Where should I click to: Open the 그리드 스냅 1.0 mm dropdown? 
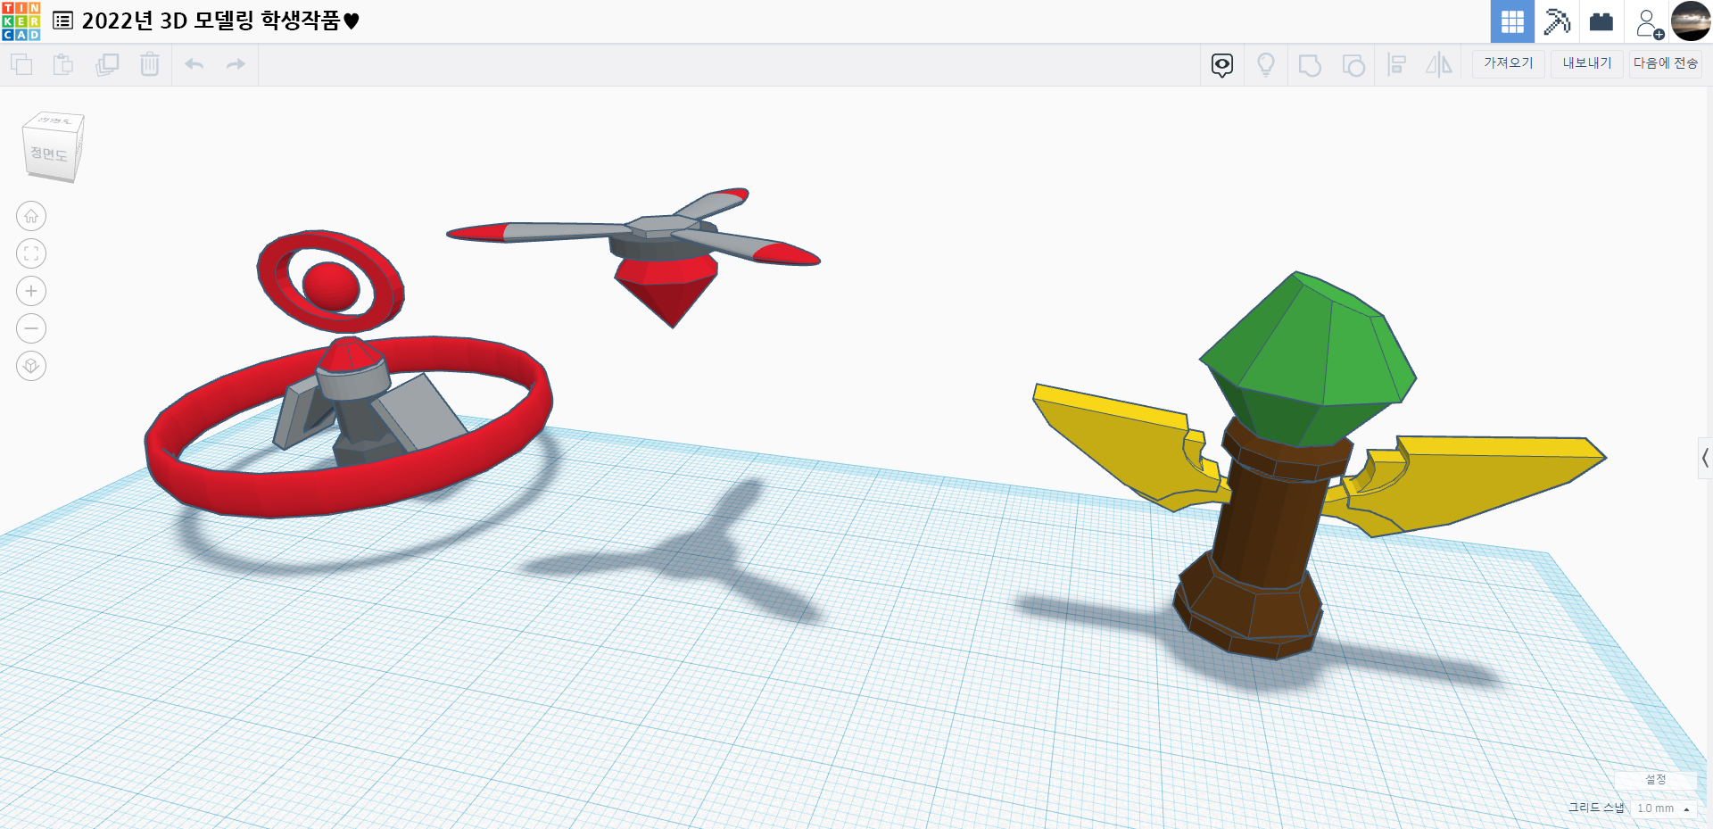coord(1665,808)
